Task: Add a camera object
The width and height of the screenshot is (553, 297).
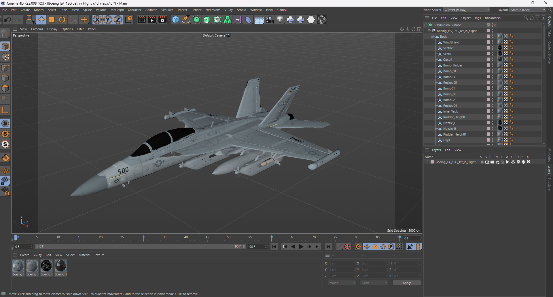Action: (x=269, y=20)
